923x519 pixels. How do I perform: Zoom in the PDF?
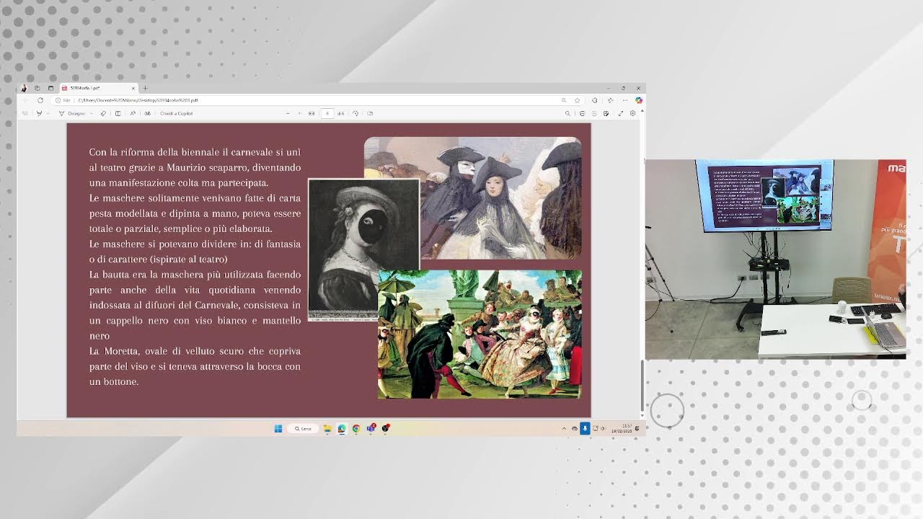click(299, 113)
